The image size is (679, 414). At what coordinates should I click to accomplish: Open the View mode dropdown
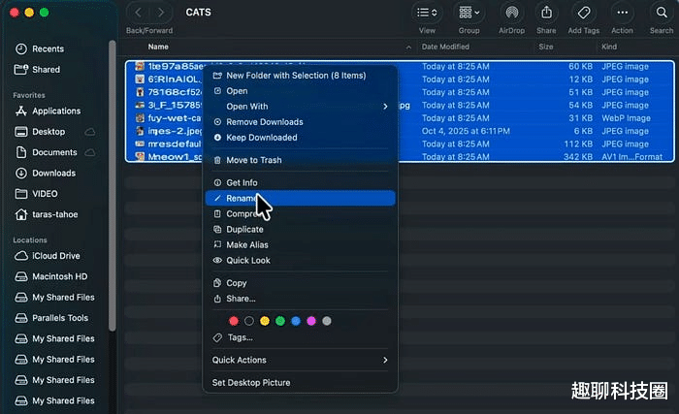pos(426,13)
